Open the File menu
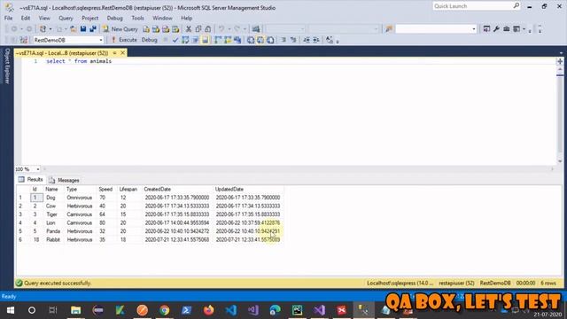This screenshot has height=319, width=567. click(x=8, y=18)
